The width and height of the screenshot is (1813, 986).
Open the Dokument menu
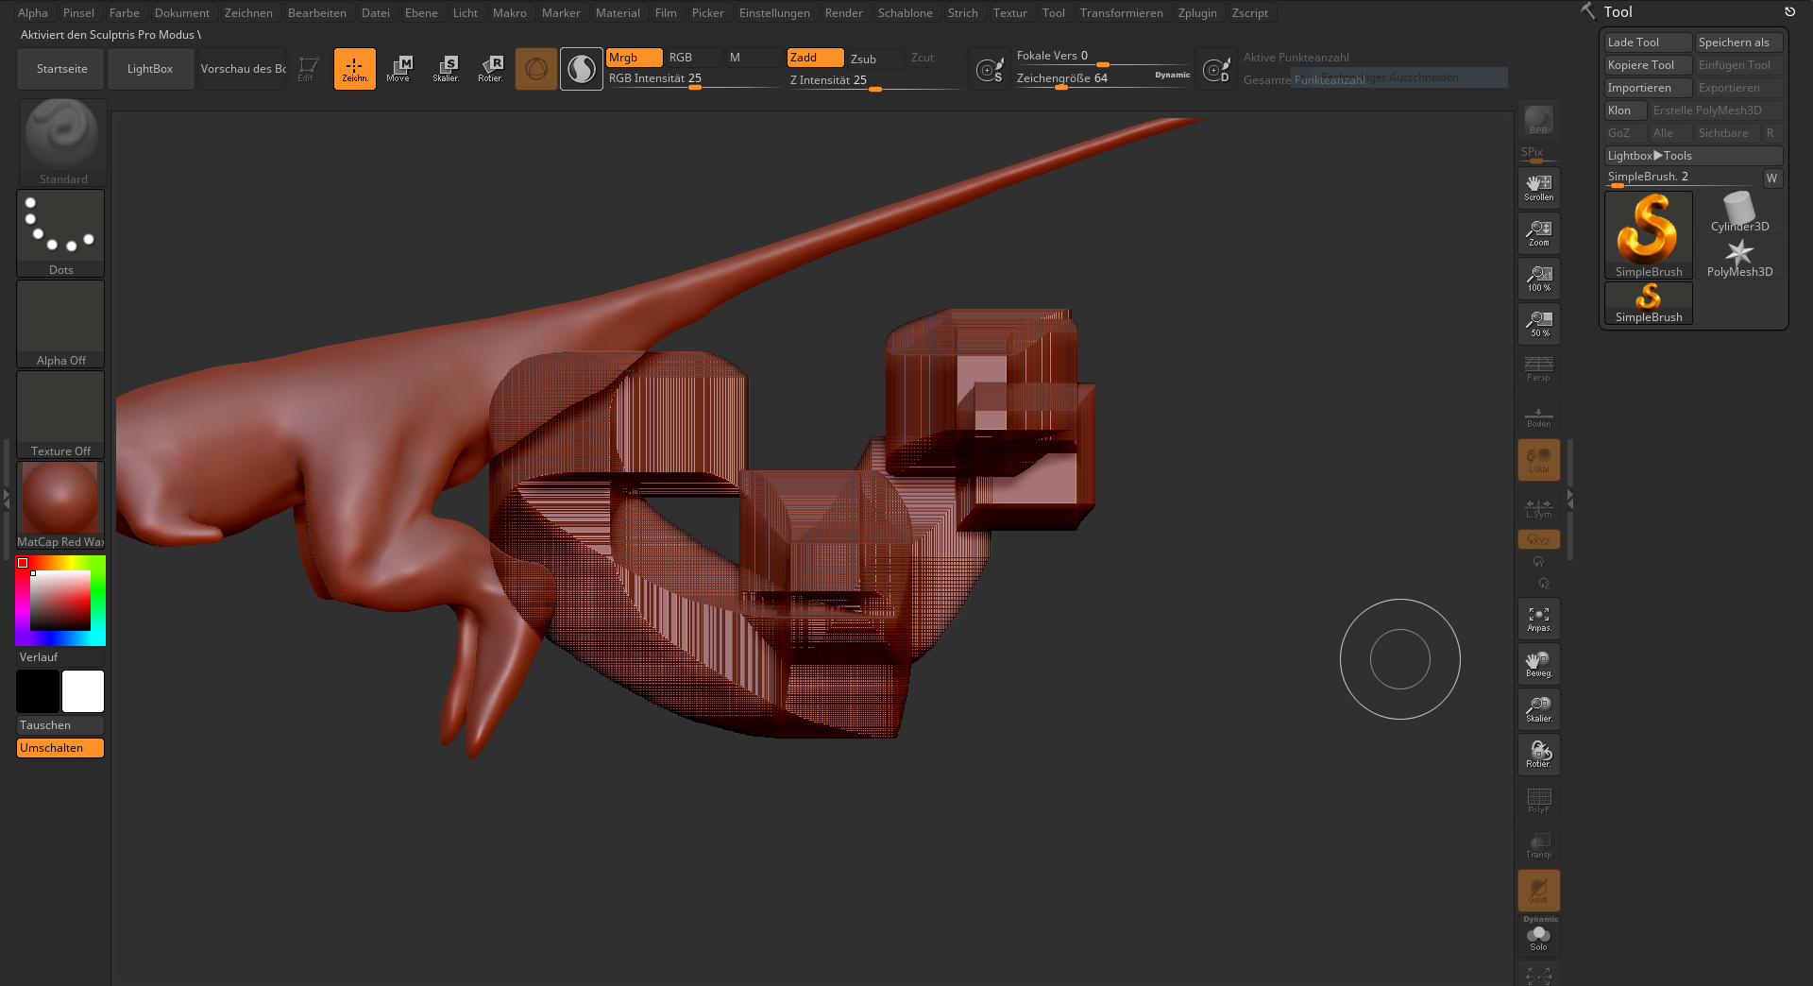(182, 12)
